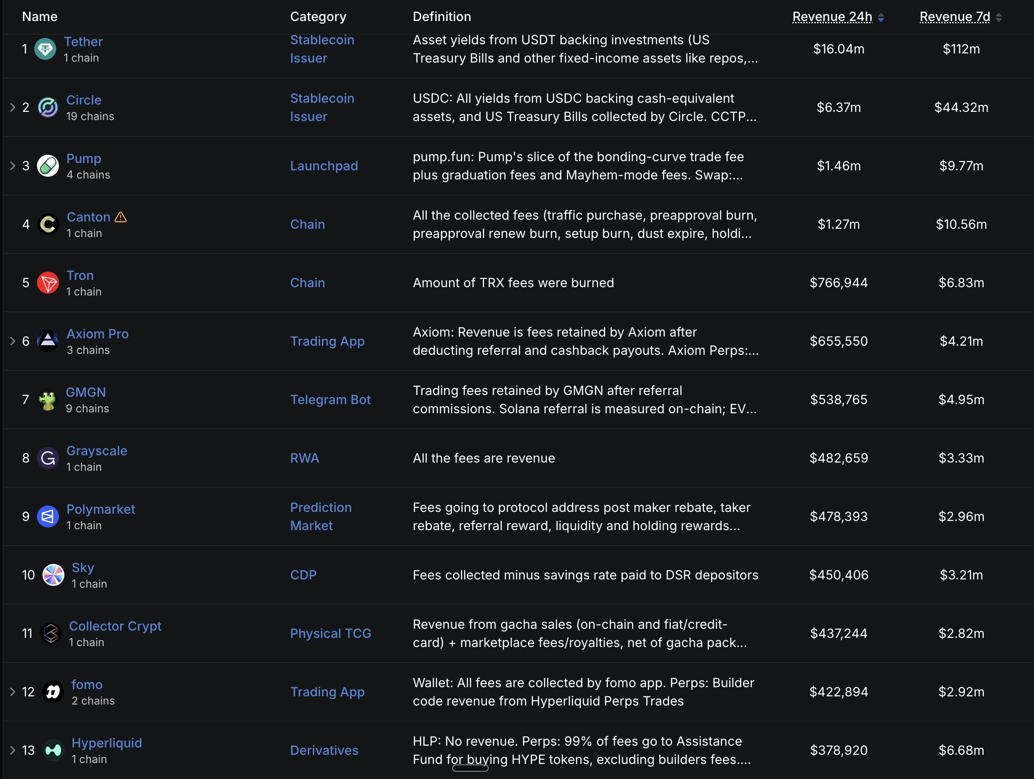Click the Circle logo icon

(x=47, y=107)
